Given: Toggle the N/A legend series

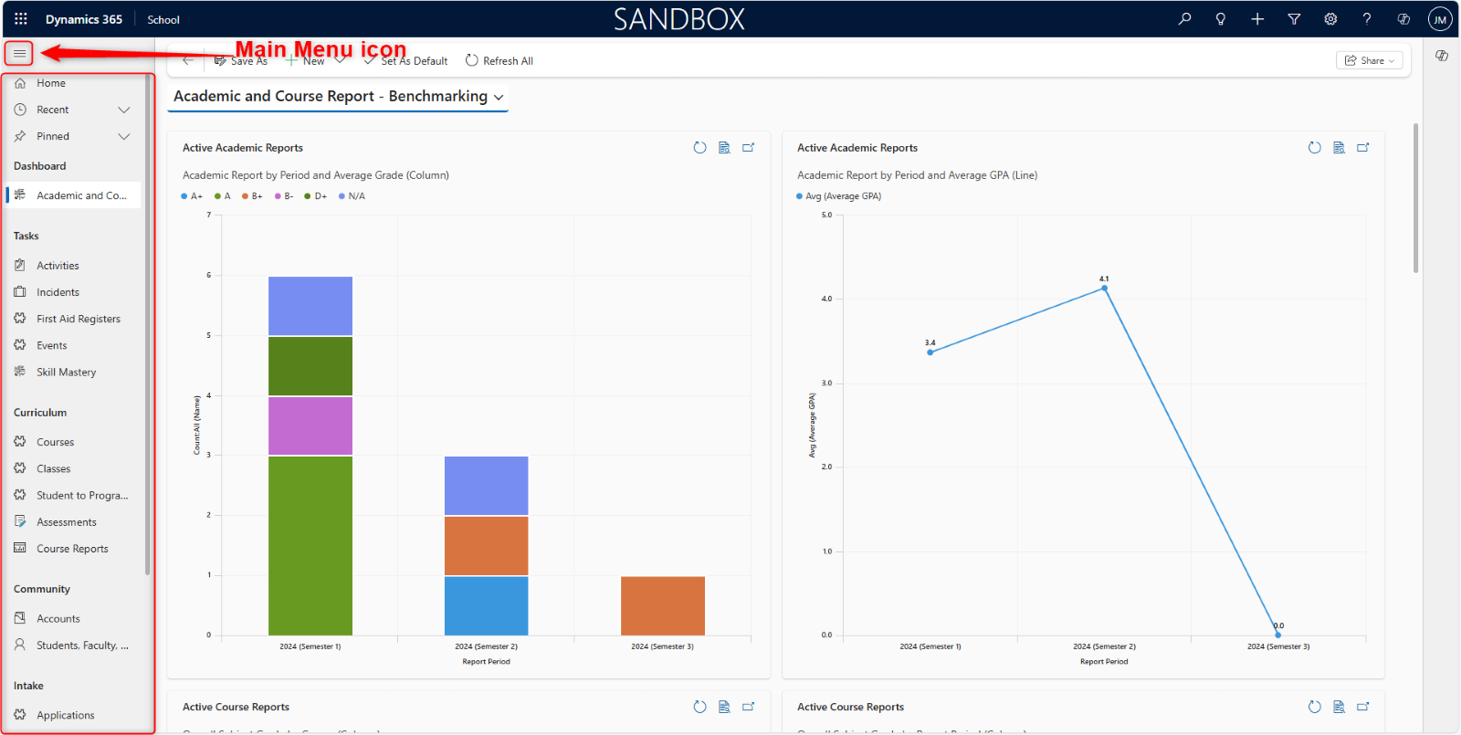Looking at the screenshot, I should [x=352, y=196].
